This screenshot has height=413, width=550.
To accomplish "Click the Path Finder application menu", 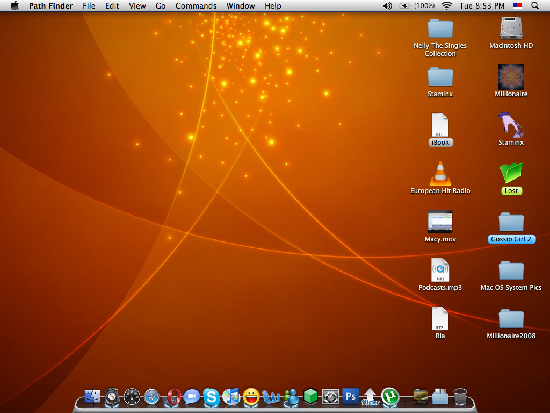I will point(51,6).
